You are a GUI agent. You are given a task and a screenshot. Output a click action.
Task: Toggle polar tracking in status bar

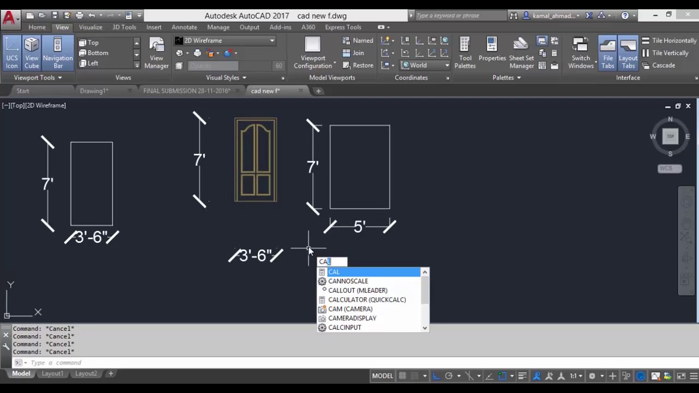(x=449, y=376)
